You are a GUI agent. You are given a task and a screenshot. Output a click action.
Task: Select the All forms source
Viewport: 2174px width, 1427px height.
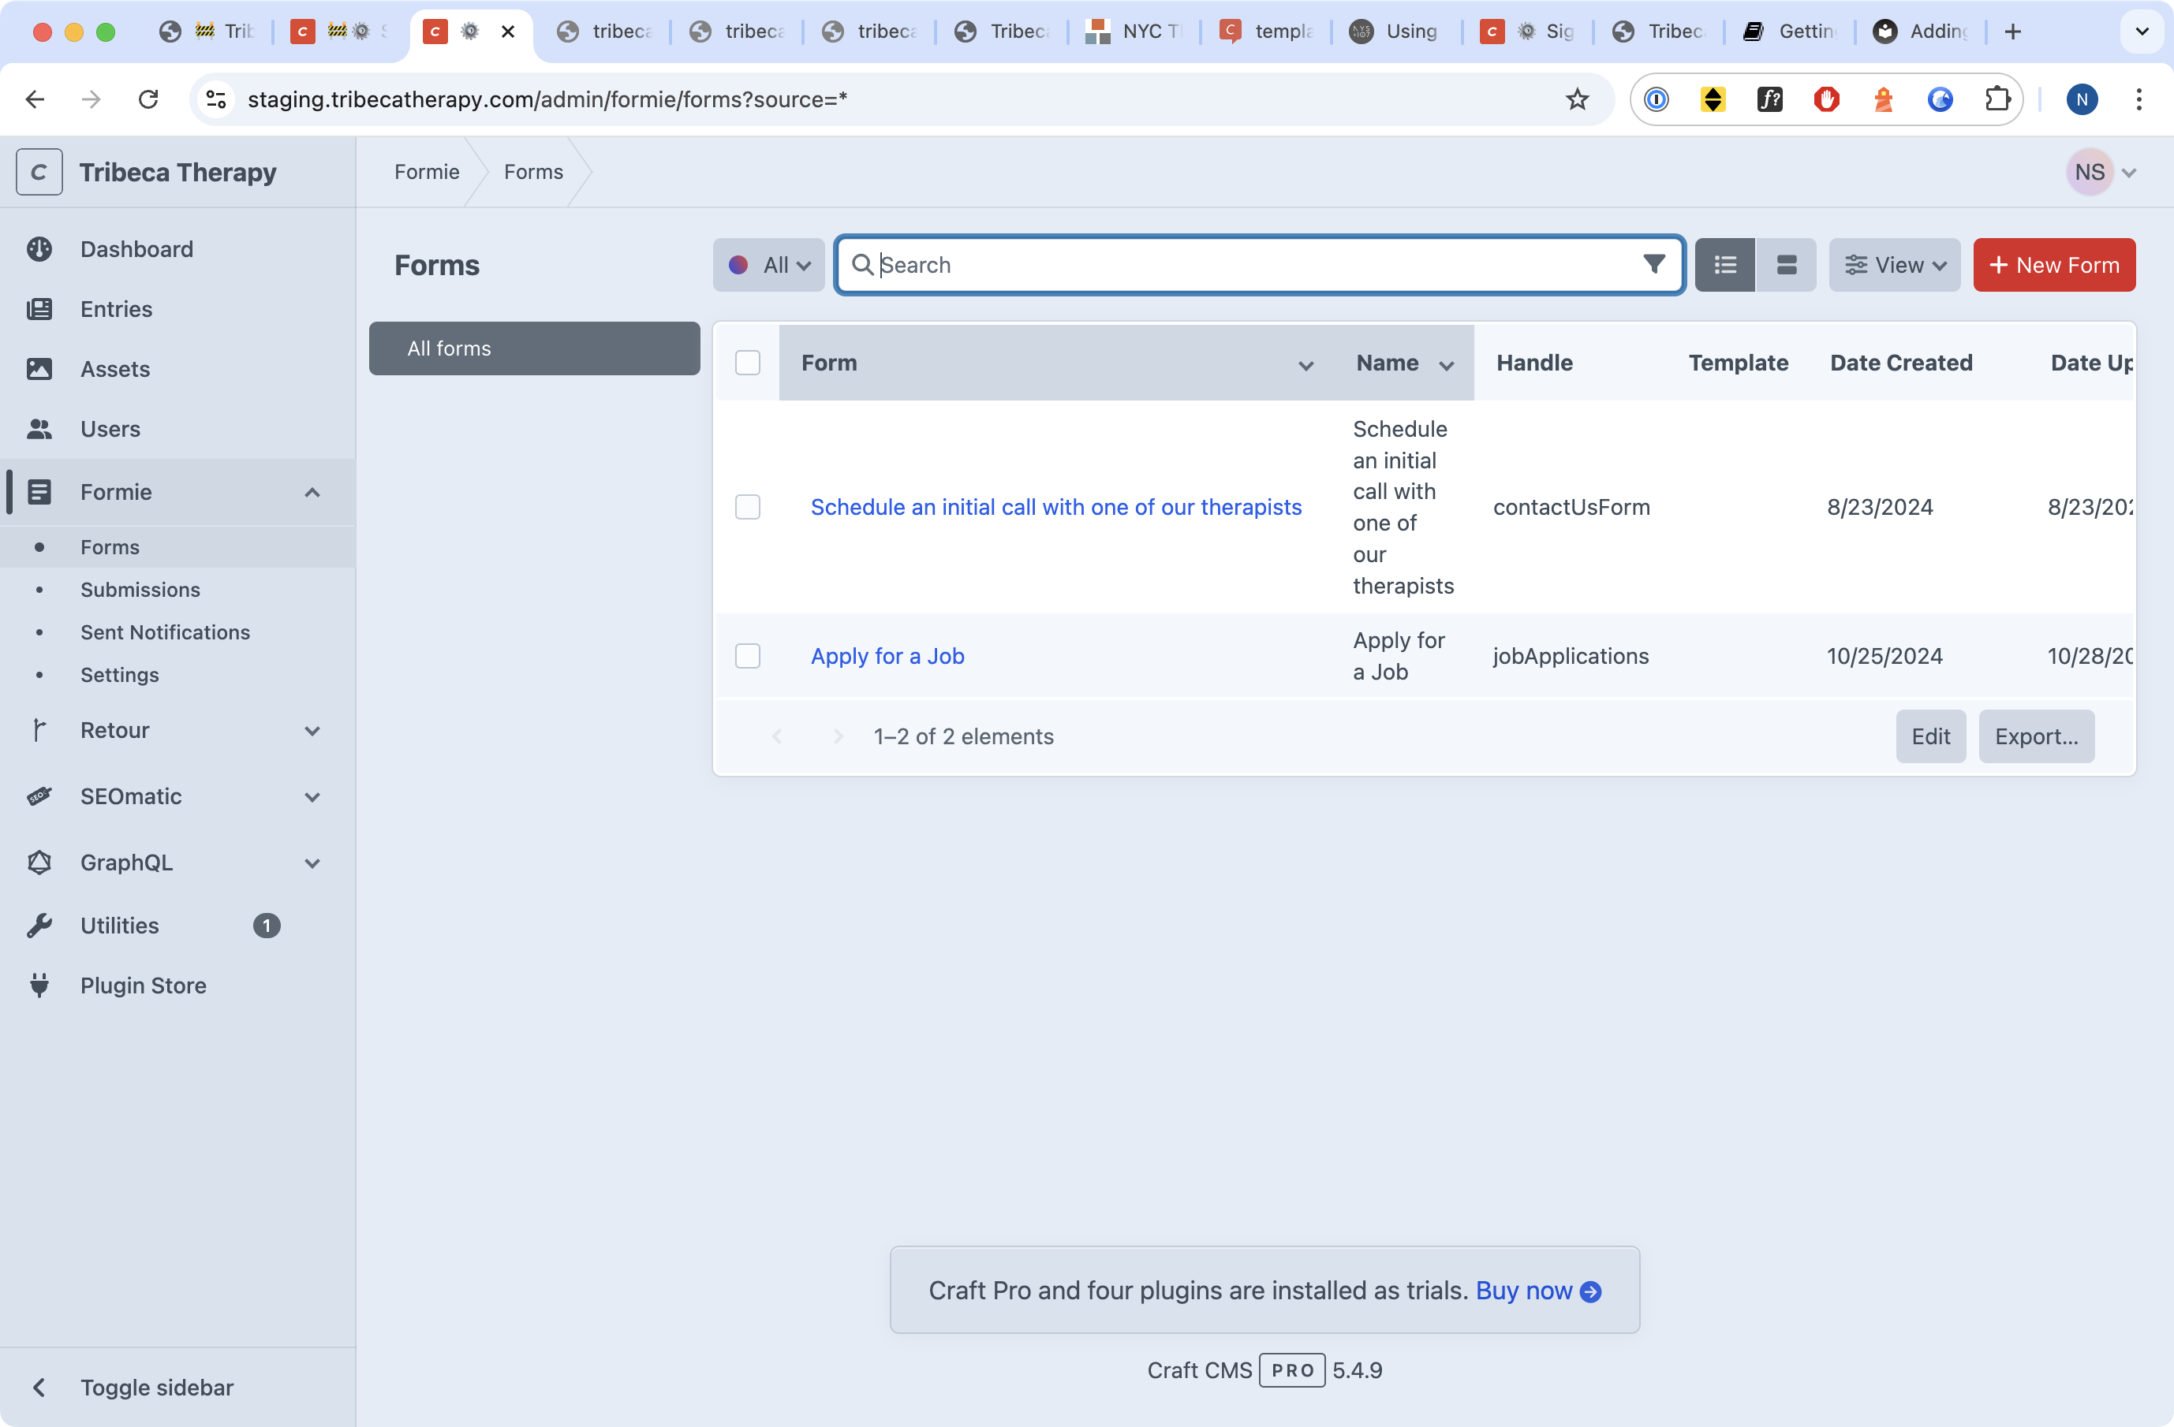tap(534, 348)
